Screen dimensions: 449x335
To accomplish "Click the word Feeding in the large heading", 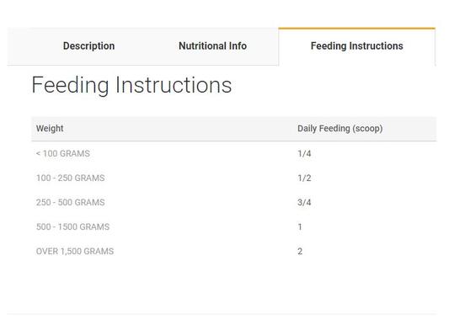I will coord(70,85).
